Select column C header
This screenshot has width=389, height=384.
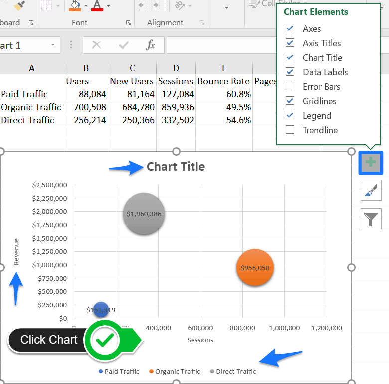click(x=132, y=68)
